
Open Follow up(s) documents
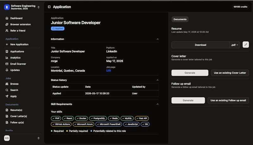(x=17, y=123)
